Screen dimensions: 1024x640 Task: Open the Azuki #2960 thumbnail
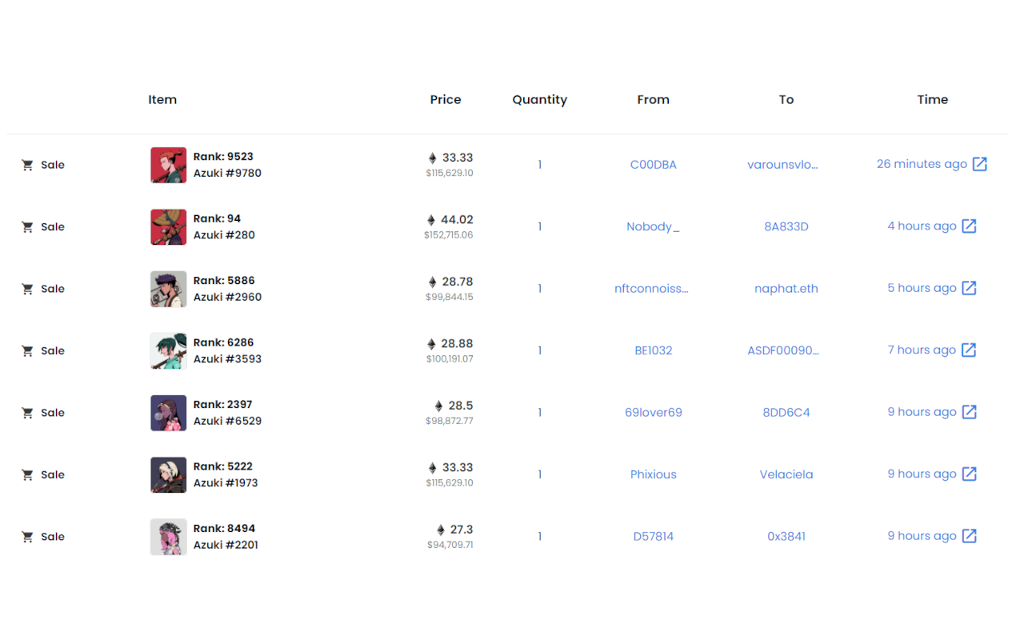(x=169, y=289)
